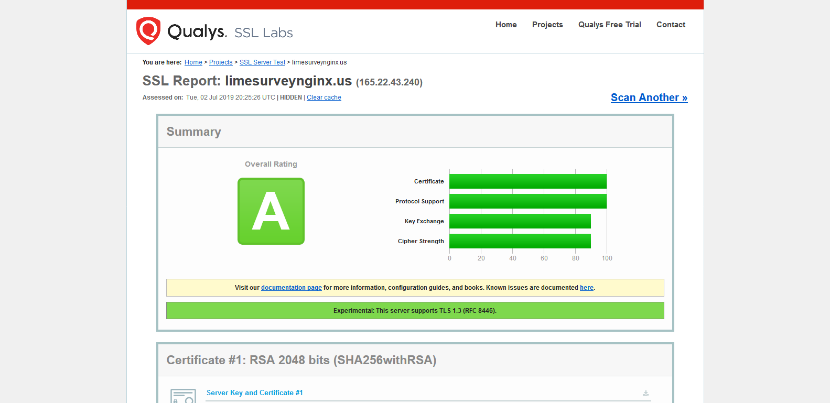This screenshot has height=403, width=830.
Task: Go to the Contact page from the top navigation
Action: 671,25
